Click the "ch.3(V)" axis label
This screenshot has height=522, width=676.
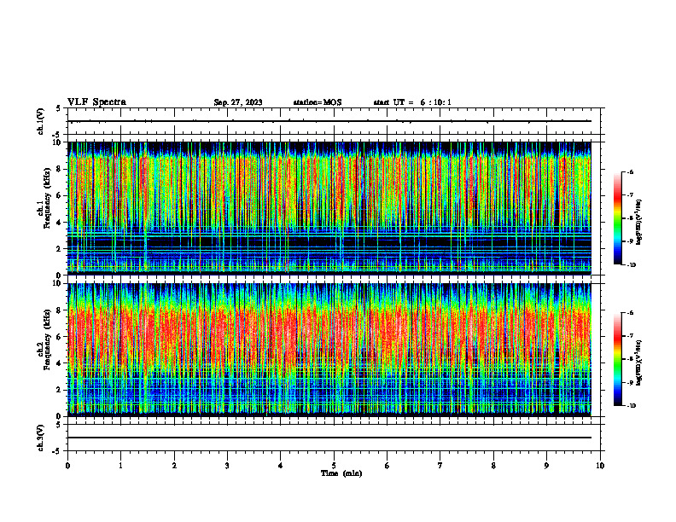(41, 438)
